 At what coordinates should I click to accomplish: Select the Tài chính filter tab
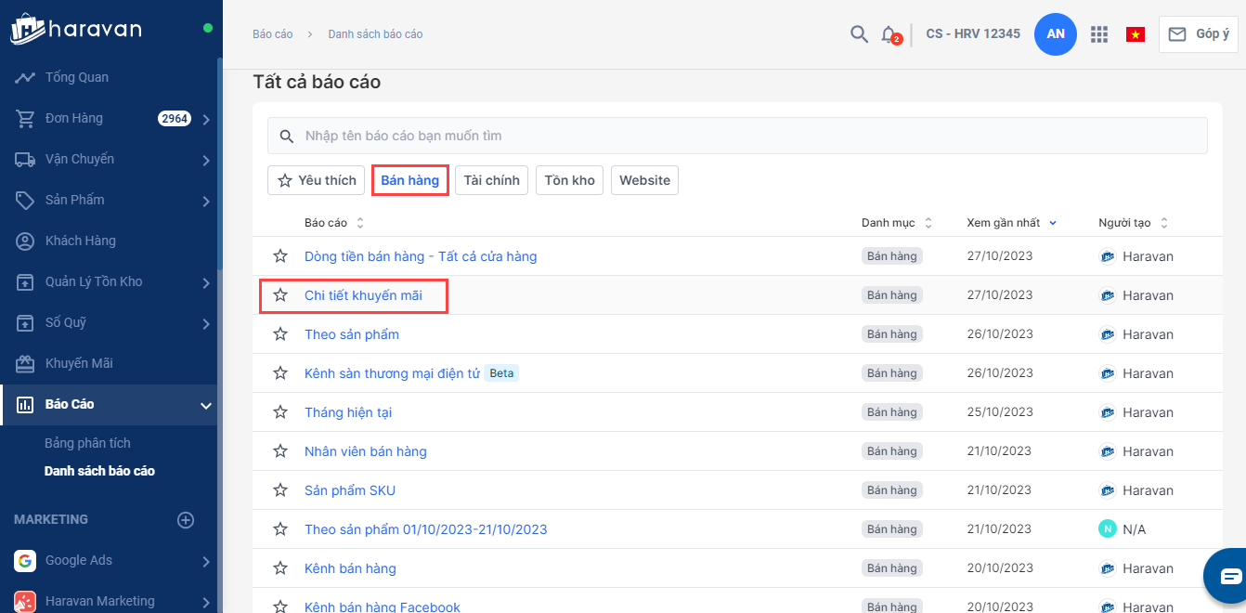[491, 180]
